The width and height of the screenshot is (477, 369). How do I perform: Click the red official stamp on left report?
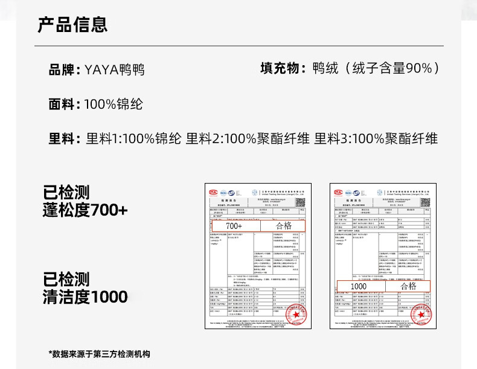pos(296,315)
